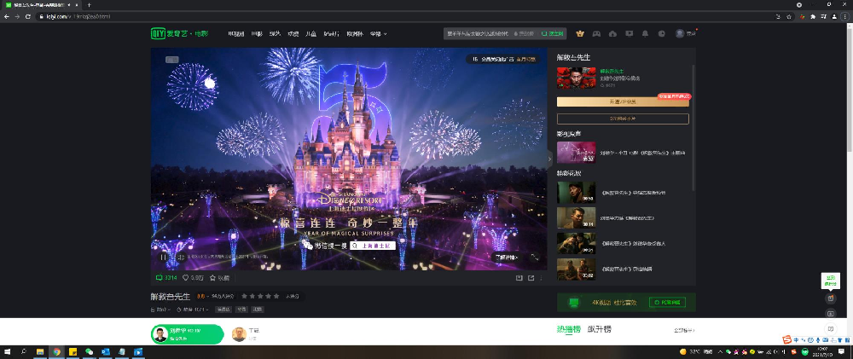Click the mute icon beside the pause button

click(181, 258)
